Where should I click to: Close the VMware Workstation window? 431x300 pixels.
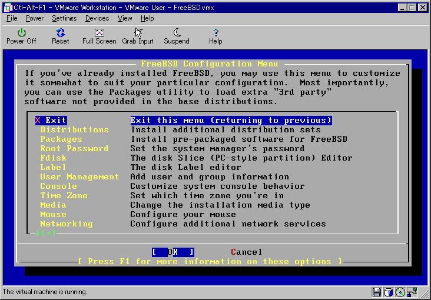point(423,8)
